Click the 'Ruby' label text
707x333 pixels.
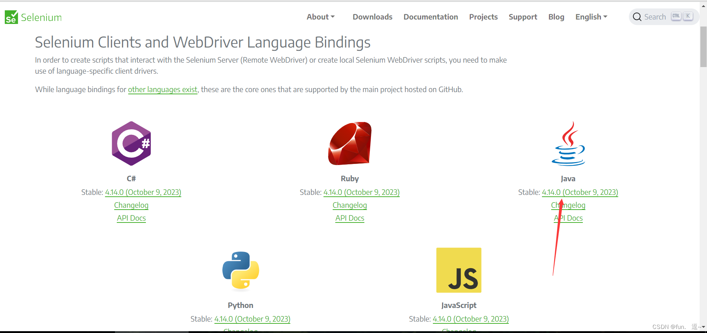(x=350, y=179)
